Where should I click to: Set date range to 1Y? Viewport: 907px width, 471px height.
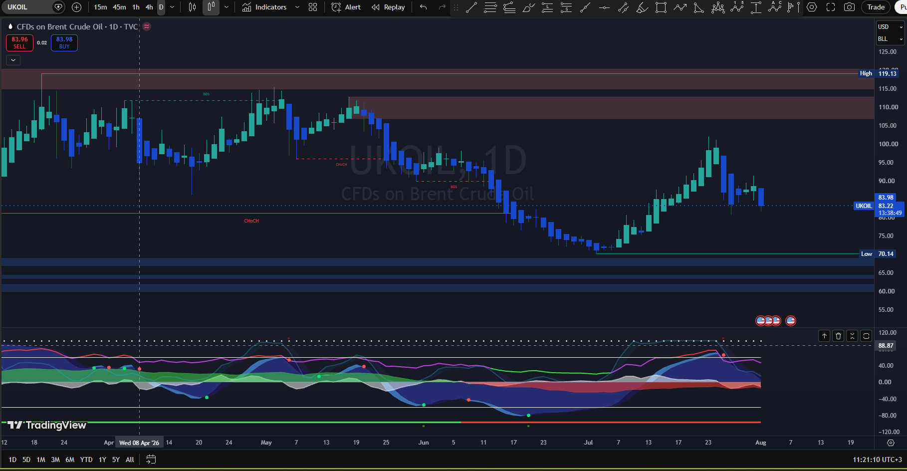102,460
